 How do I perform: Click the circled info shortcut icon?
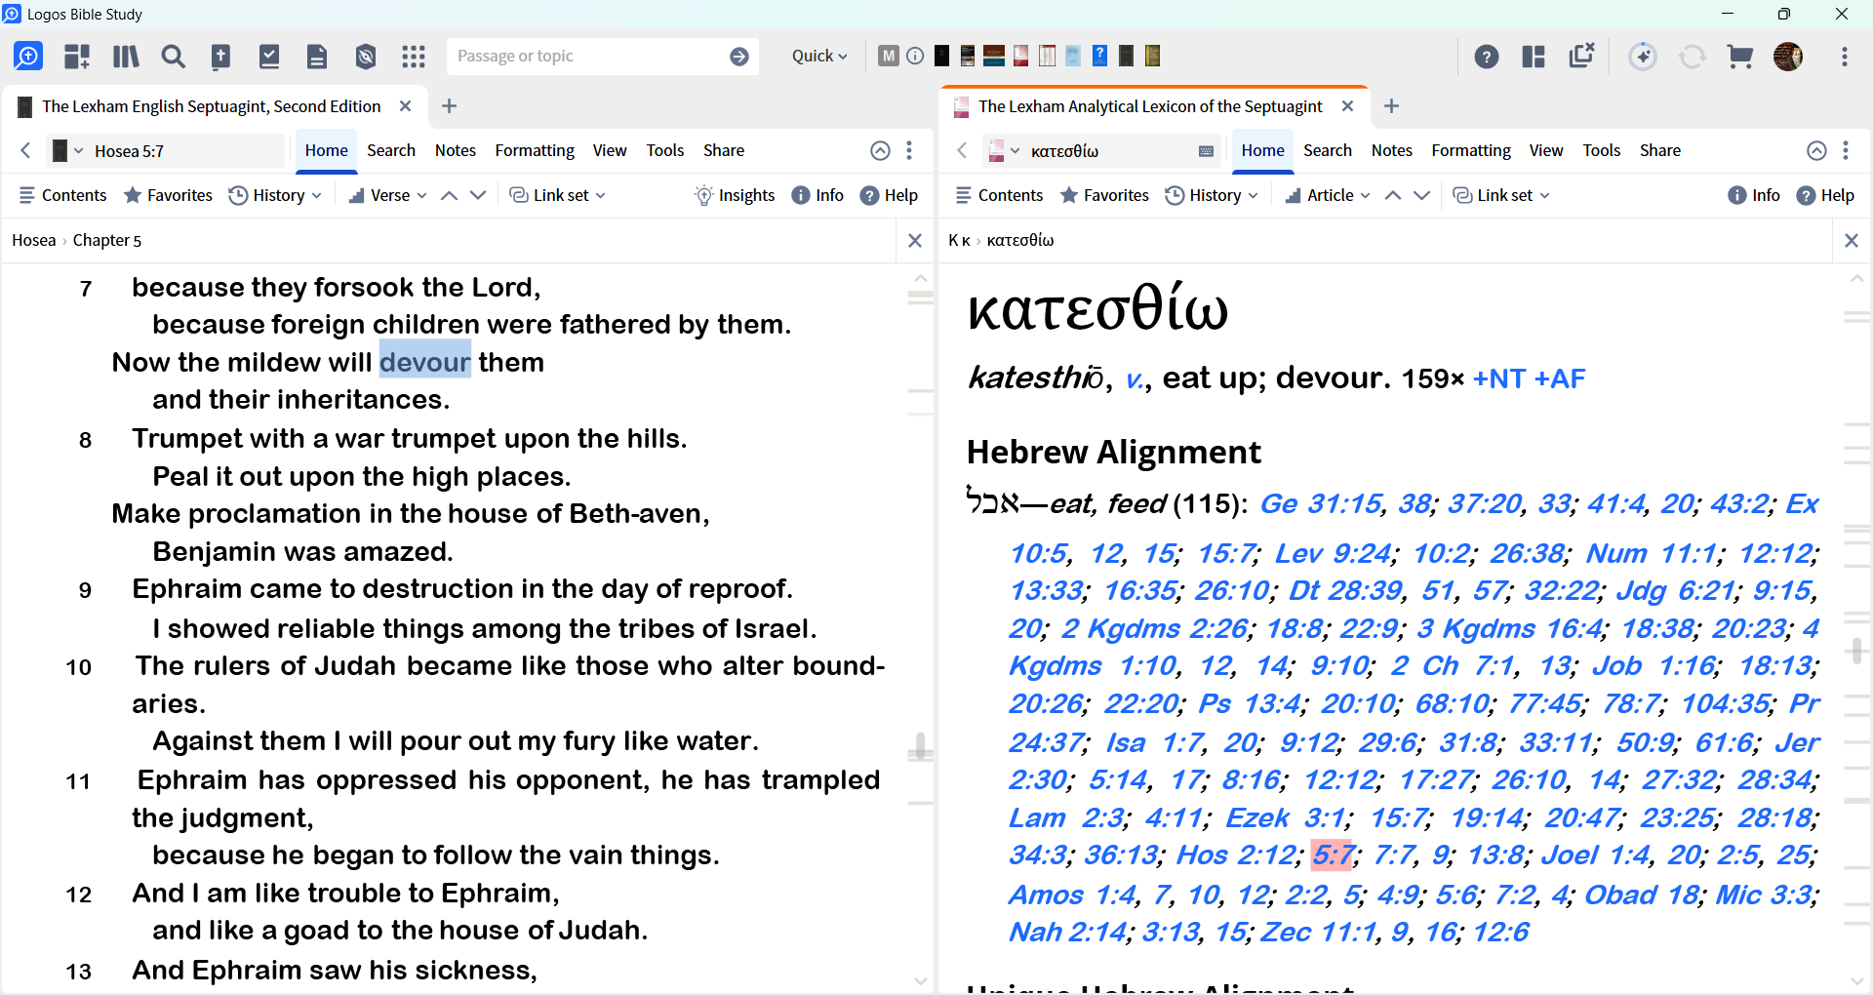pyautogui.click(x=915, y=56)
